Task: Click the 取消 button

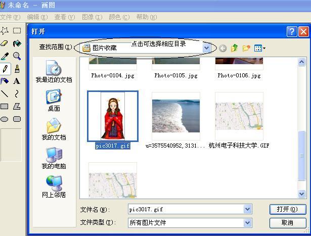Action: pyautogui.click(x=287, y=223)
